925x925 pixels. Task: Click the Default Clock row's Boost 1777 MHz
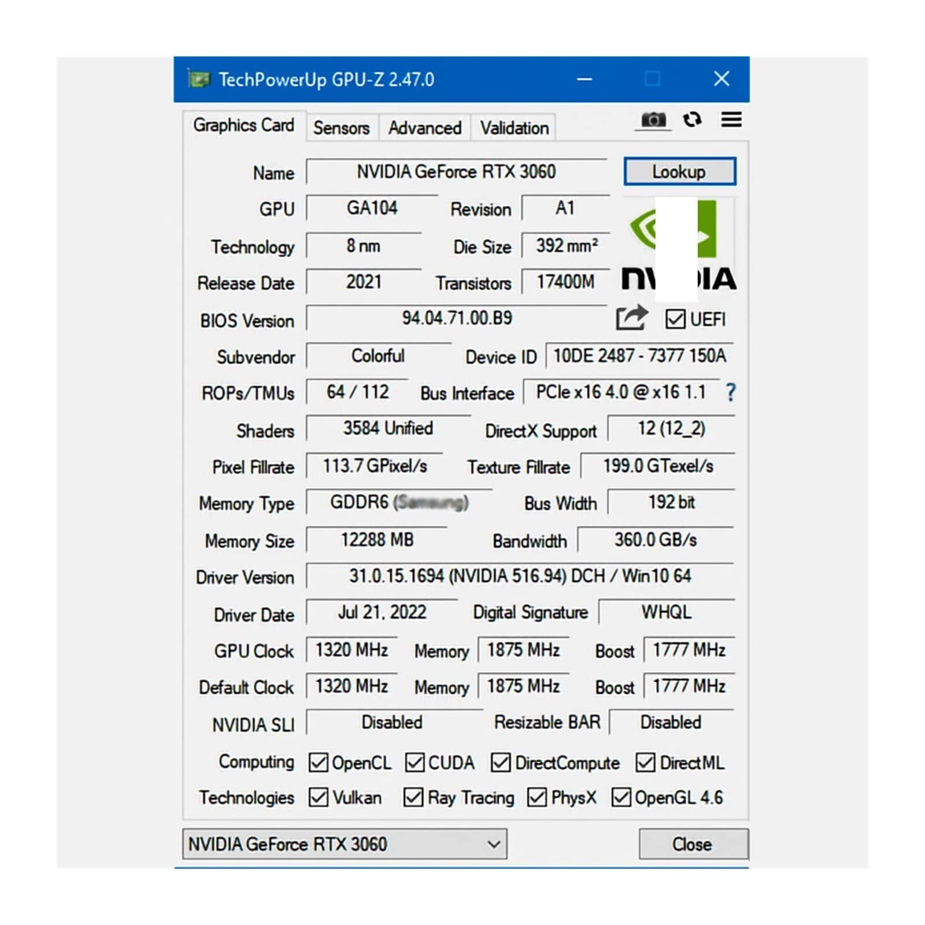pyautogui.click(x=689, y=686)
